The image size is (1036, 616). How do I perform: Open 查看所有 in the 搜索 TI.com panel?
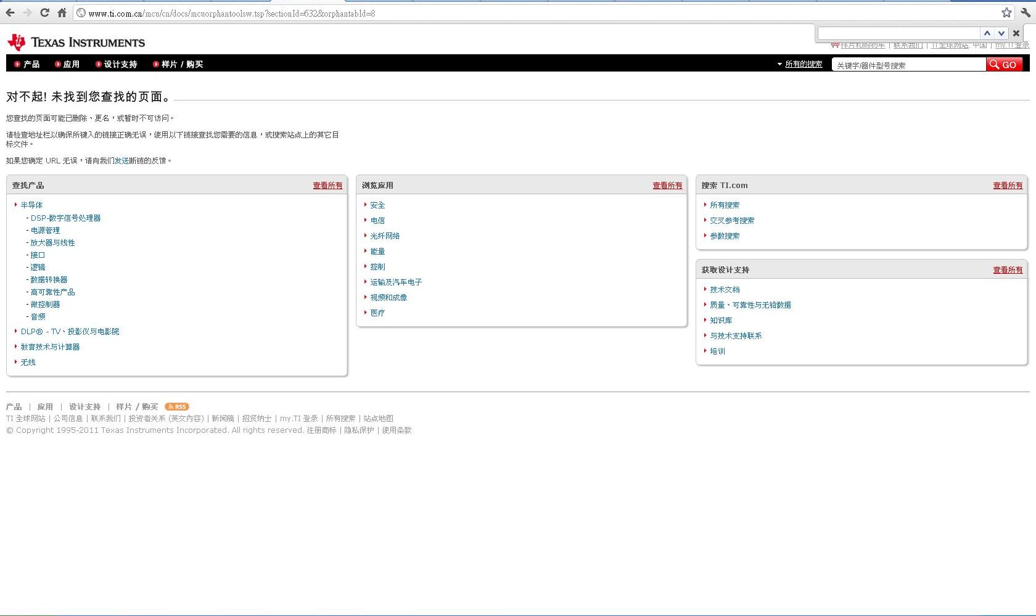tap(1008, 186)
